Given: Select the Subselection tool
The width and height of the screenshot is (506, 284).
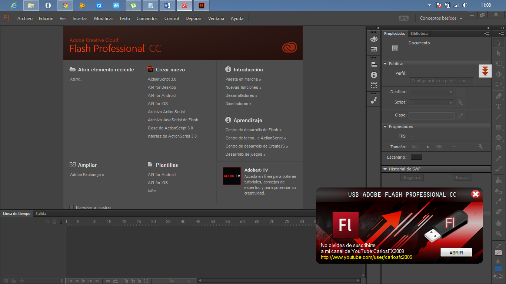Looking at the screenshot, I should [x=499, y=53].
